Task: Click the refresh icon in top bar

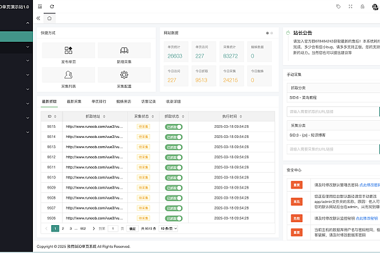Action: (52, 6)
